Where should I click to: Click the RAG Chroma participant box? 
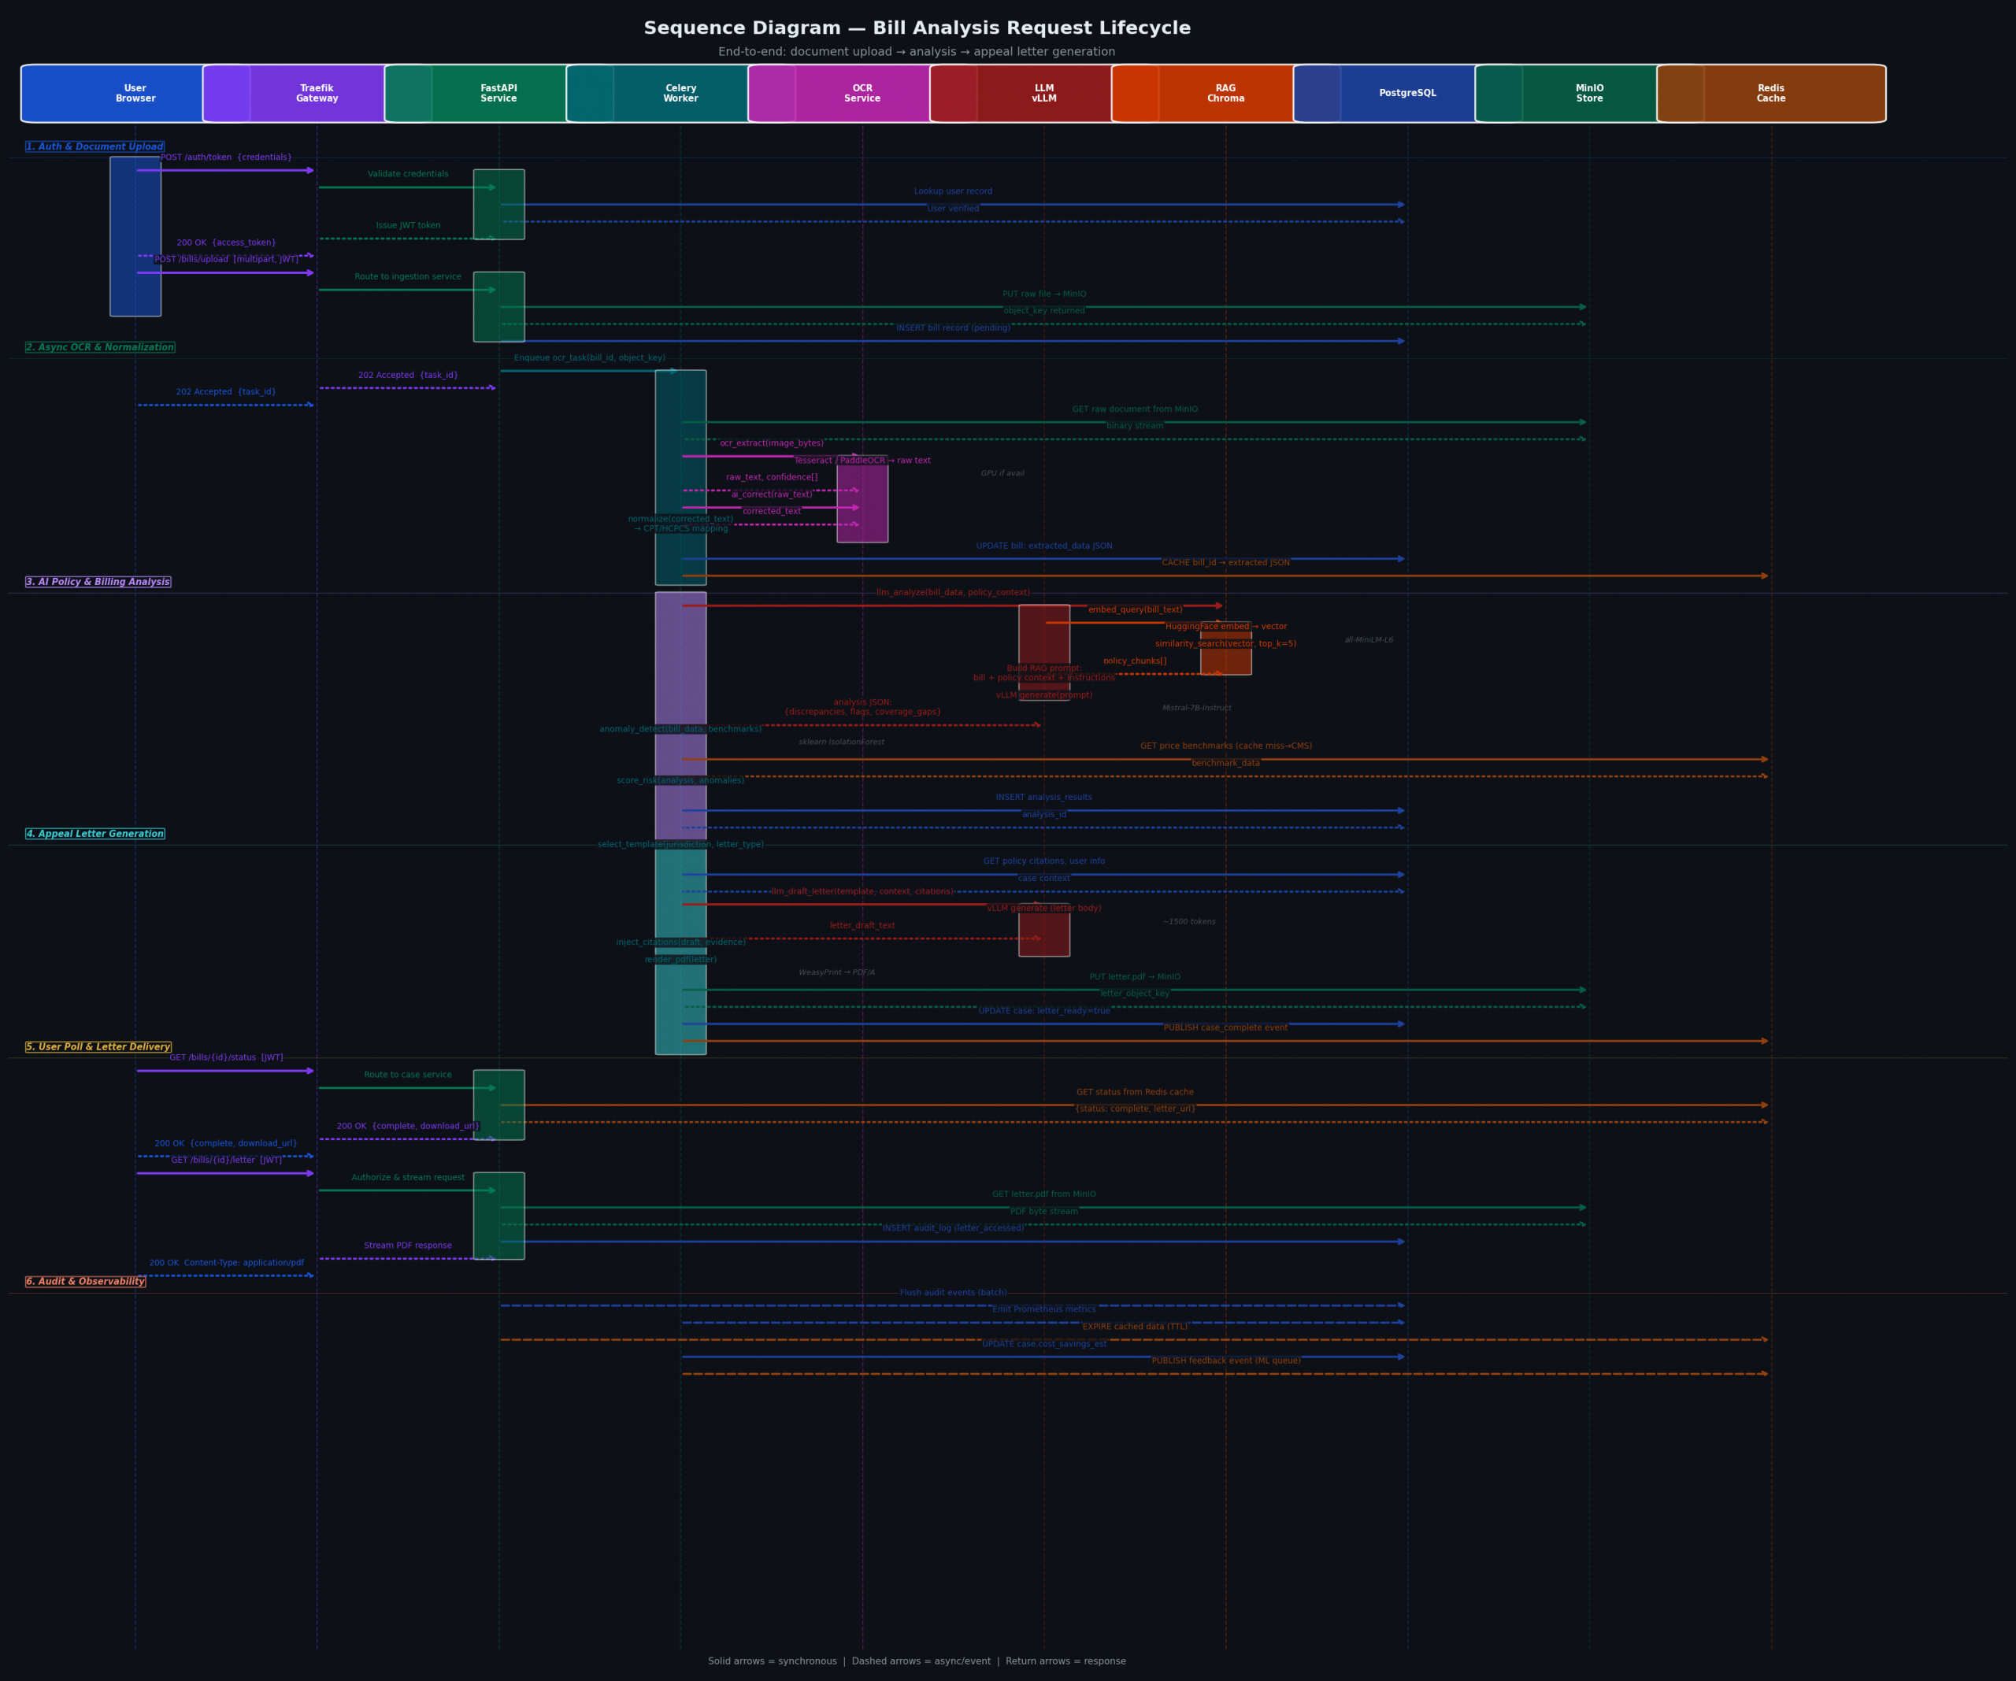[x=1226, y=93]
